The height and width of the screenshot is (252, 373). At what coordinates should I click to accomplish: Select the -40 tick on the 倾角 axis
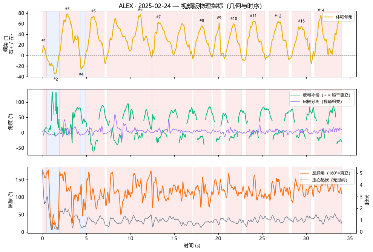pos(20,77)
